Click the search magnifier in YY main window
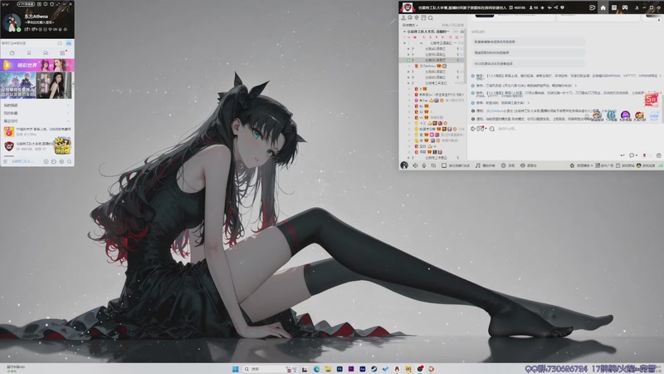664x374 pixels. 60,43
